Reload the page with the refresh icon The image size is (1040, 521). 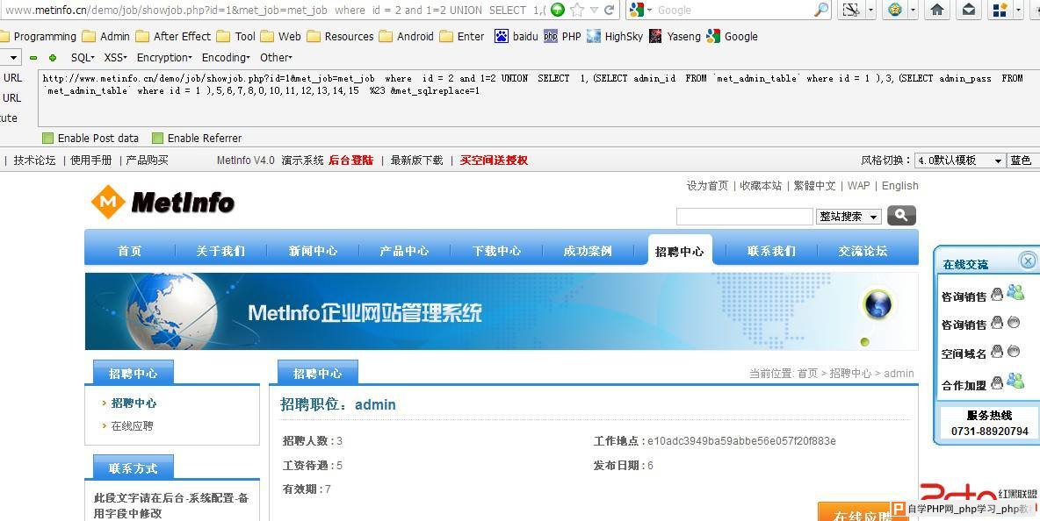tap(609, 10)
